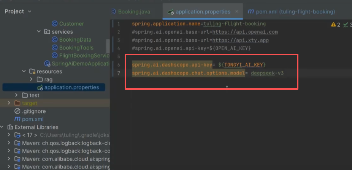
Task: Select the application.properties editor tab
Action: click(203, 12)
